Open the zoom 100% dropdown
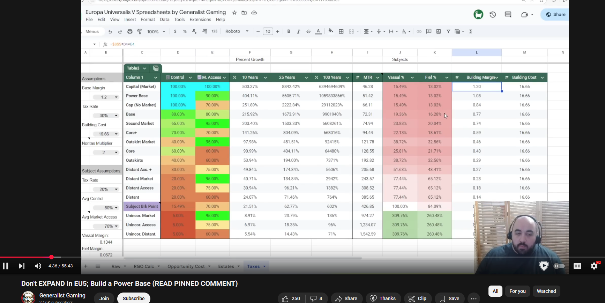The height and width of the screenshot is (303, 605). pyautogui.click(x=156, y=31)
